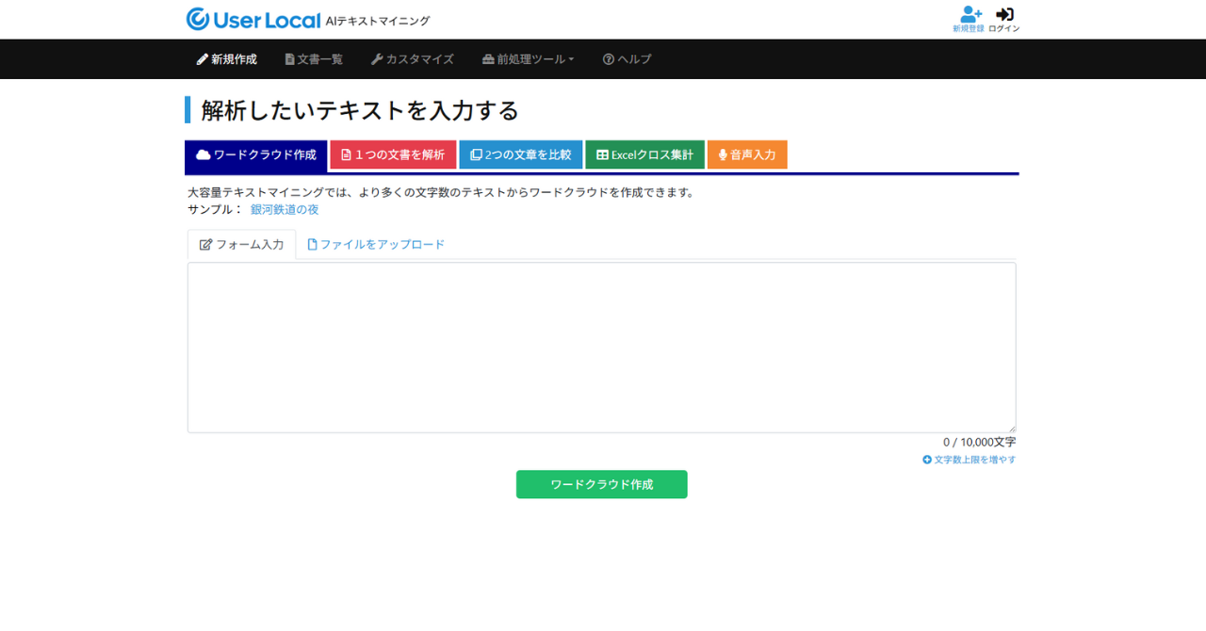Open the Excelクロス集計 tab
This screenshot has height=631, width=1206.
click(645, 155)
